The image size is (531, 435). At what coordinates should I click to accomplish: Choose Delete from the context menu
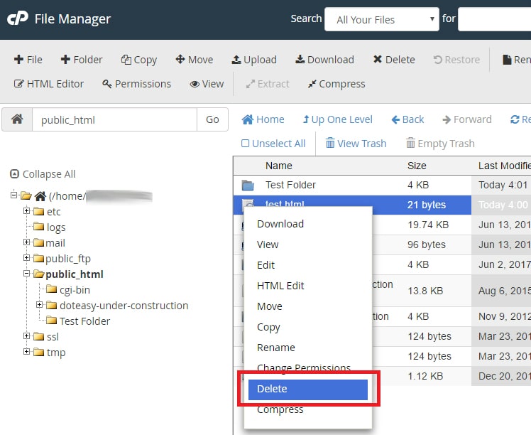pos(308,390)
